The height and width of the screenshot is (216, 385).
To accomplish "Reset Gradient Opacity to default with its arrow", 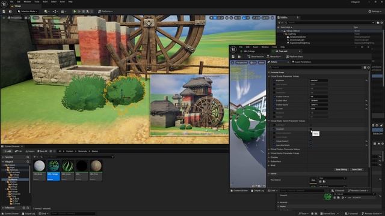I will point(366,105).
